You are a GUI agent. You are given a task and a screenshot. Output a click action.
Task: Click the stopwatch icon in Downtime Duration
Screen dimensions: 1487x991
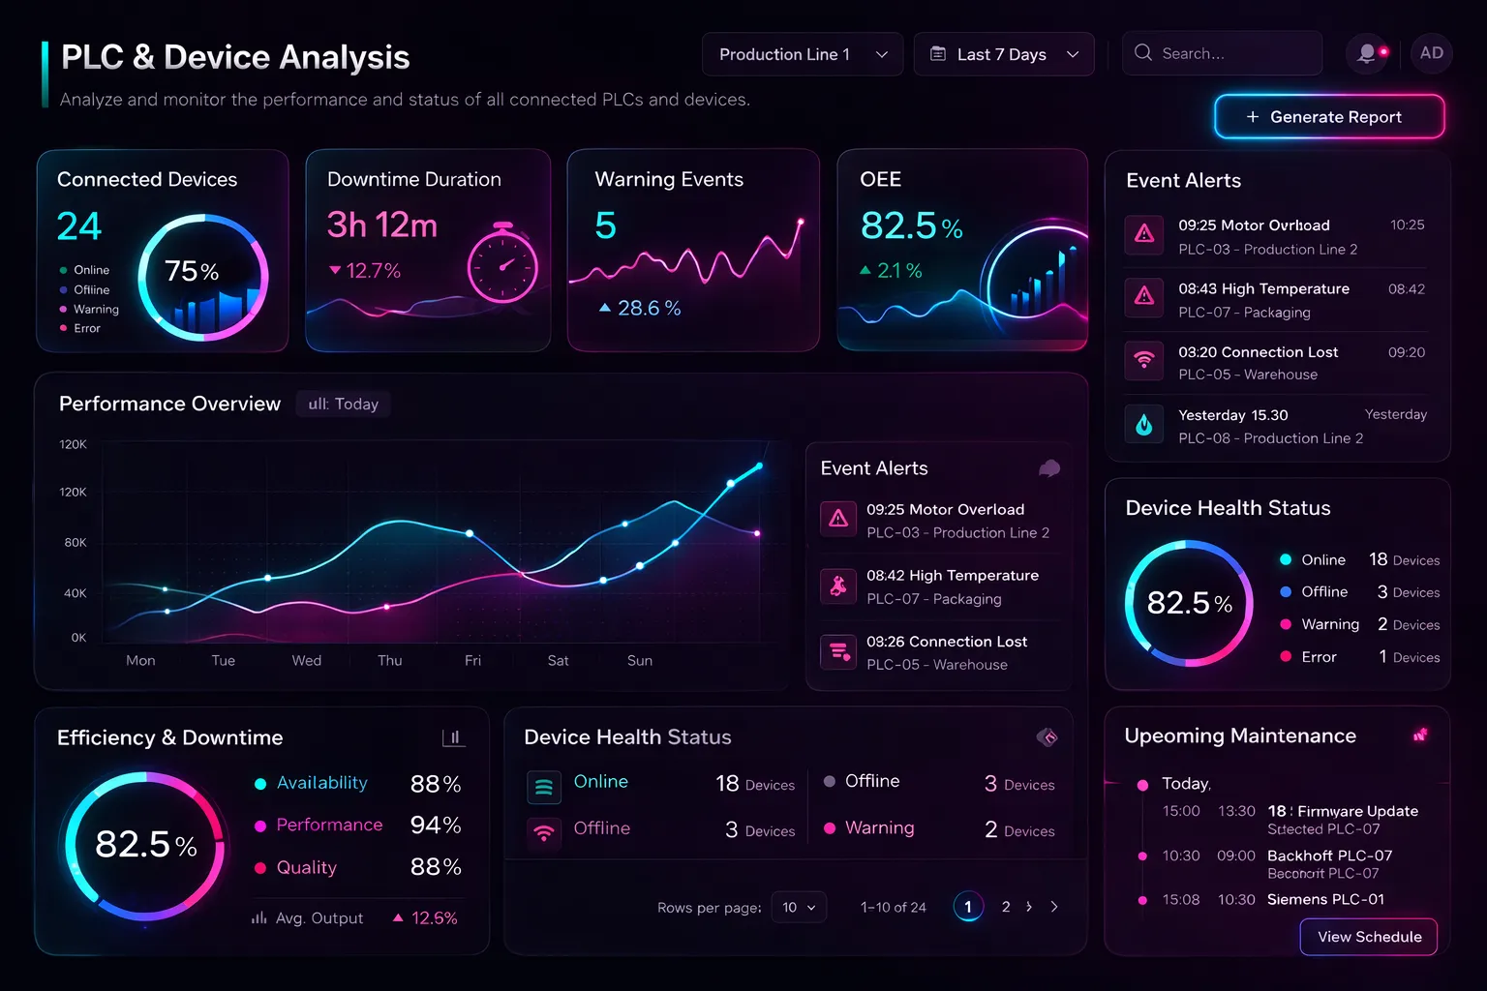pyautogui.click(x=502, y=262)
